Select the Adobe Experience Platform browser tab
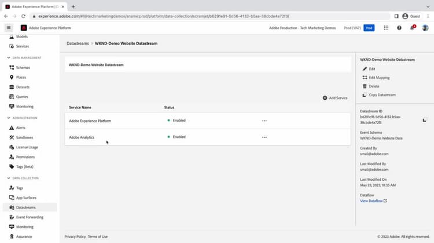Viewport: 434px width, 243px height. tap(35, 6)
